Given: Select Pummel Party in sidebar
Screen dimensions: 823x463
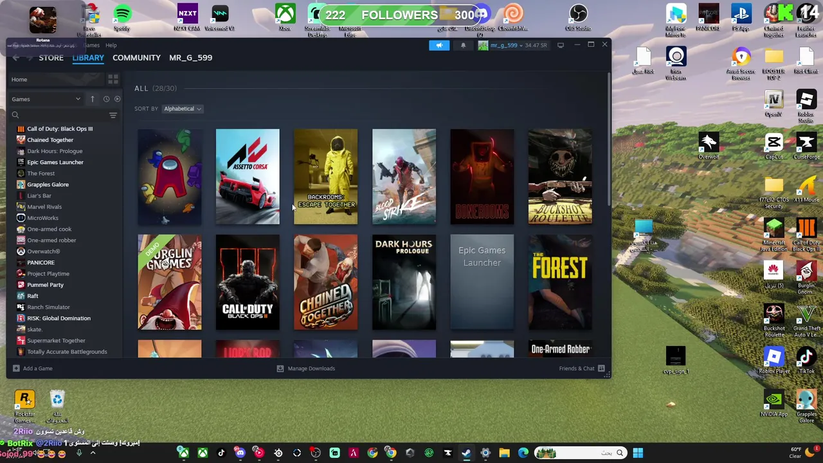Looking at the screenshot, I should [x=45, y=285].
